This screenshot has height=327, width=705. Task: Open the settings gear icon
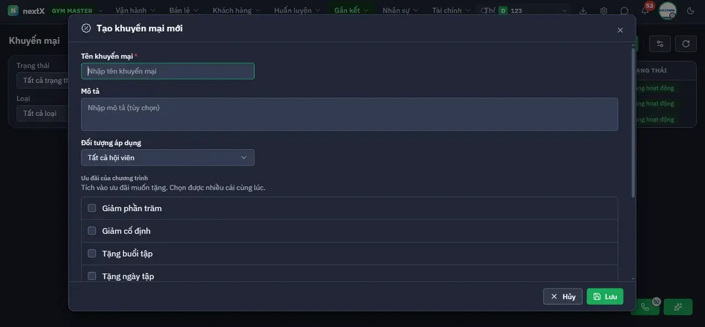604,10
